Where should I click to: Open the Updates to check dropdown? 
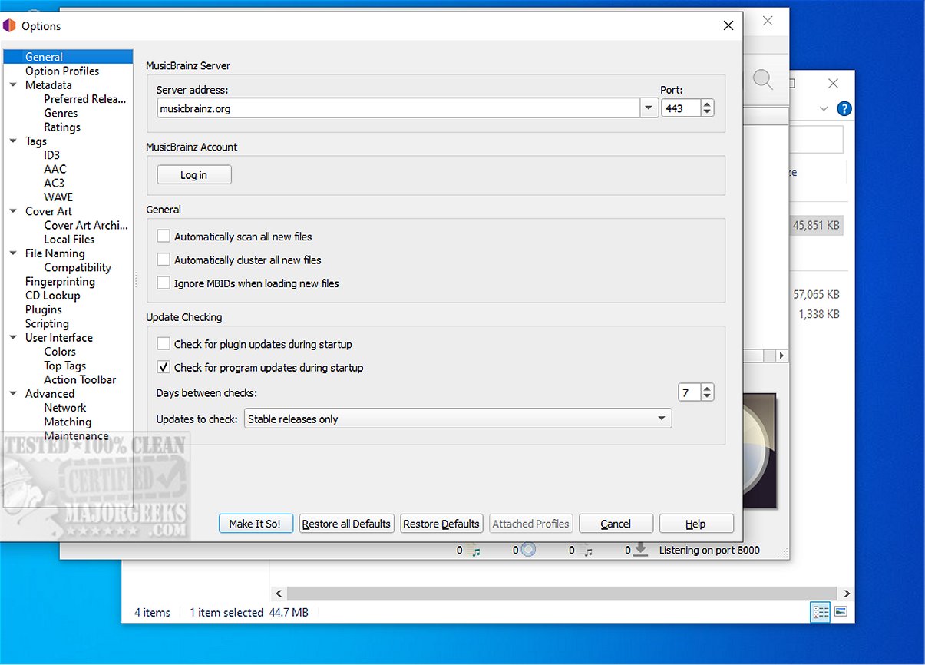coord(458,419)
